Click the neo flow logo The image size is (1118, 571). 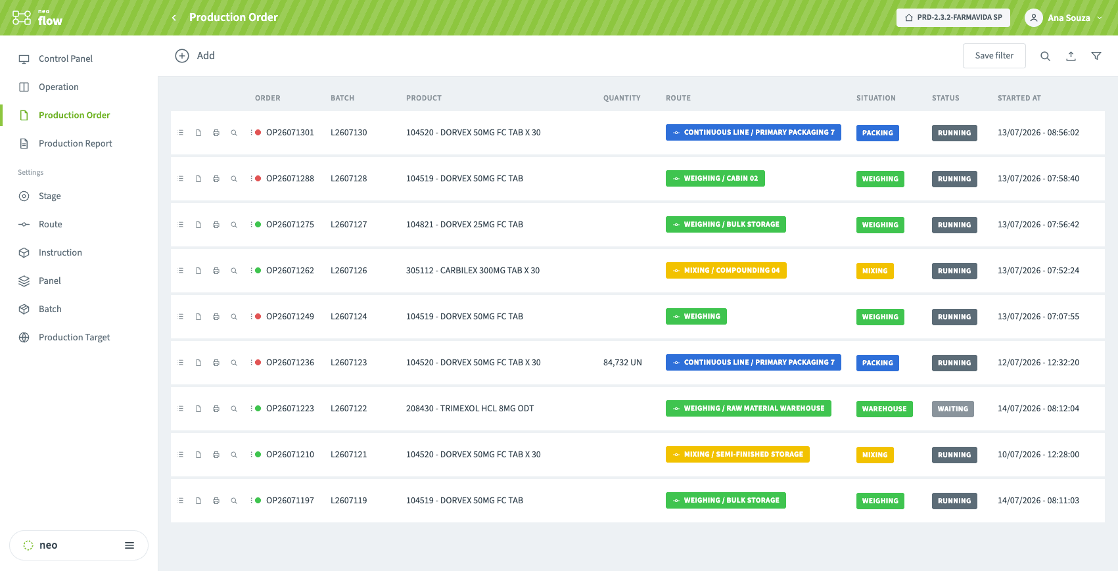(x=37, y=18)
